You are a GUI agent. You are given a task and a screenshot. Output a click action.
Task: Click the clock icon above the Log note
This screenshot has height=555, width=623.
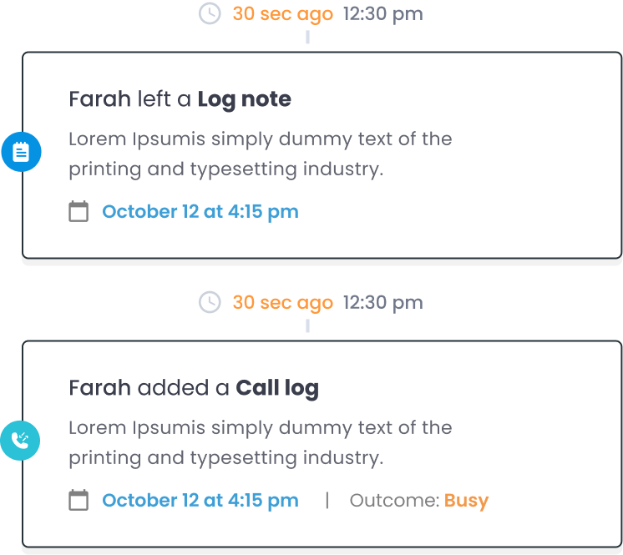pyautogui.click(x=210, y=13)
